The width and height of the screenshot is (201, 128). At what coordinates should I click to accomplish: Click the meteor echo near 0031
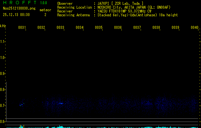click(22, 104)
